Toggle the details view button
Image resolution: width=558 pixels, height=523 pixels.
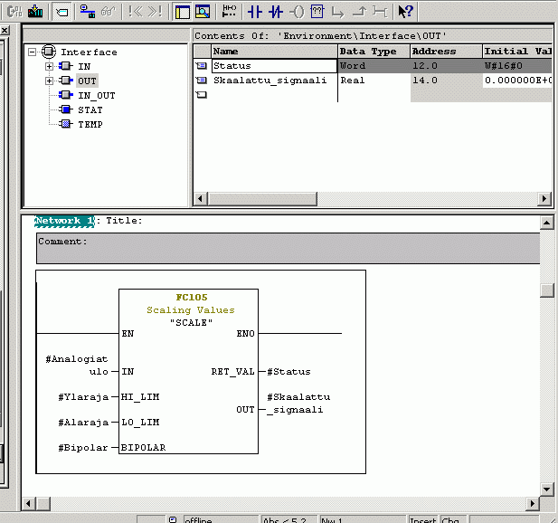pos(203,12)
